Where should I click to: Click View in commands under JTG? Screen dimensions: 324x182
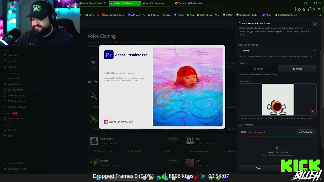tap(199, 151)
